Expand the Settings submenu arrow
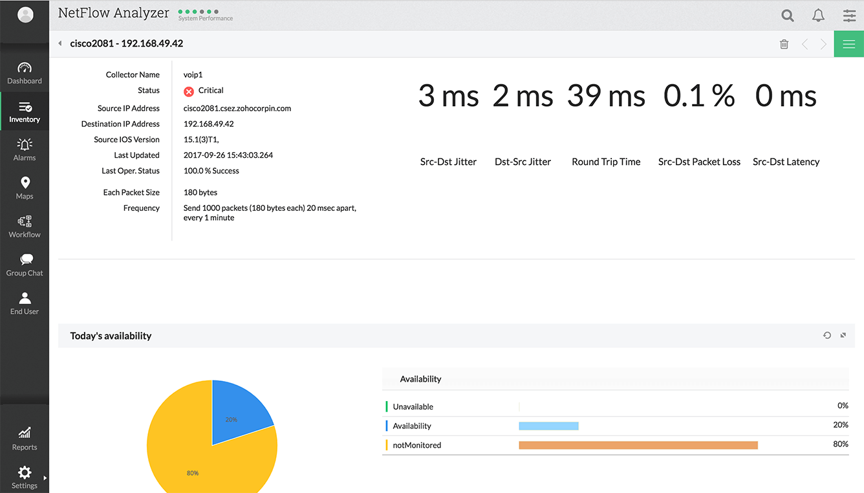Screen dimensions: 864x493 (45, 478)
